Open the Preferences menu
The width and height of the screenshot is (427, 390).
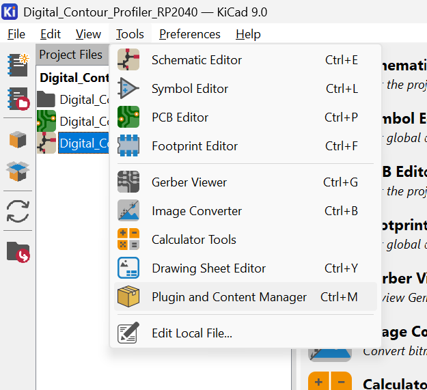(x=190, y=34)
